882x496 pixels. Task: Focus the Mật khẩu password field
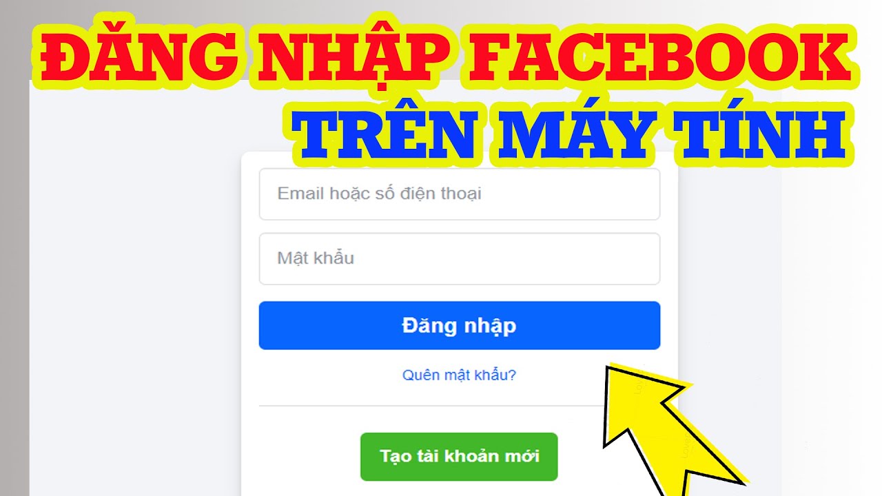[460, 259]
